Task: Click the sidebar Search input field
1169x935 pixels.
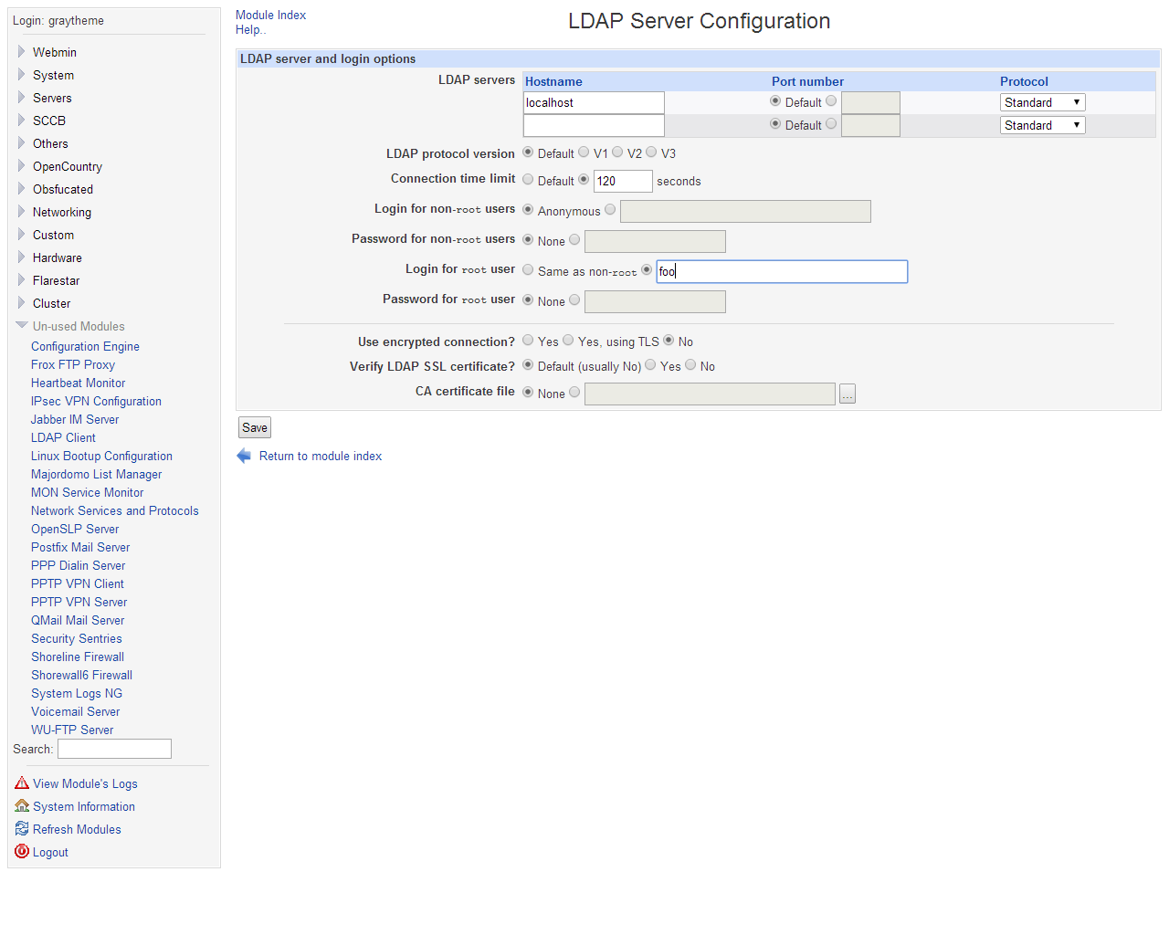Action: coord(114,749)
